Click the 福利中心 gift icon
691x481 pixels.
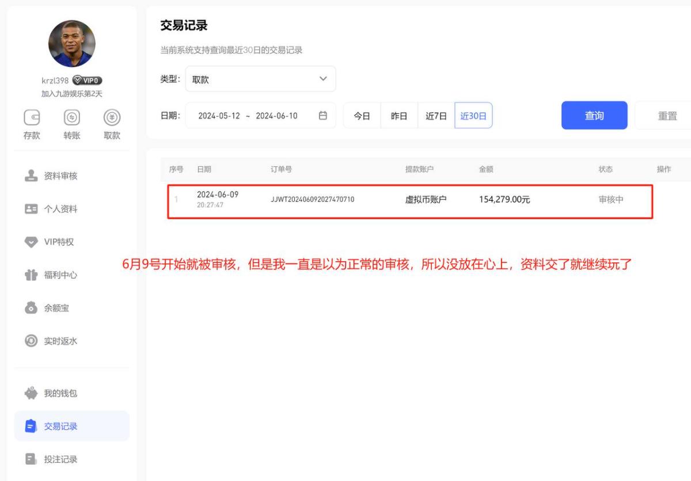point(31,275)
